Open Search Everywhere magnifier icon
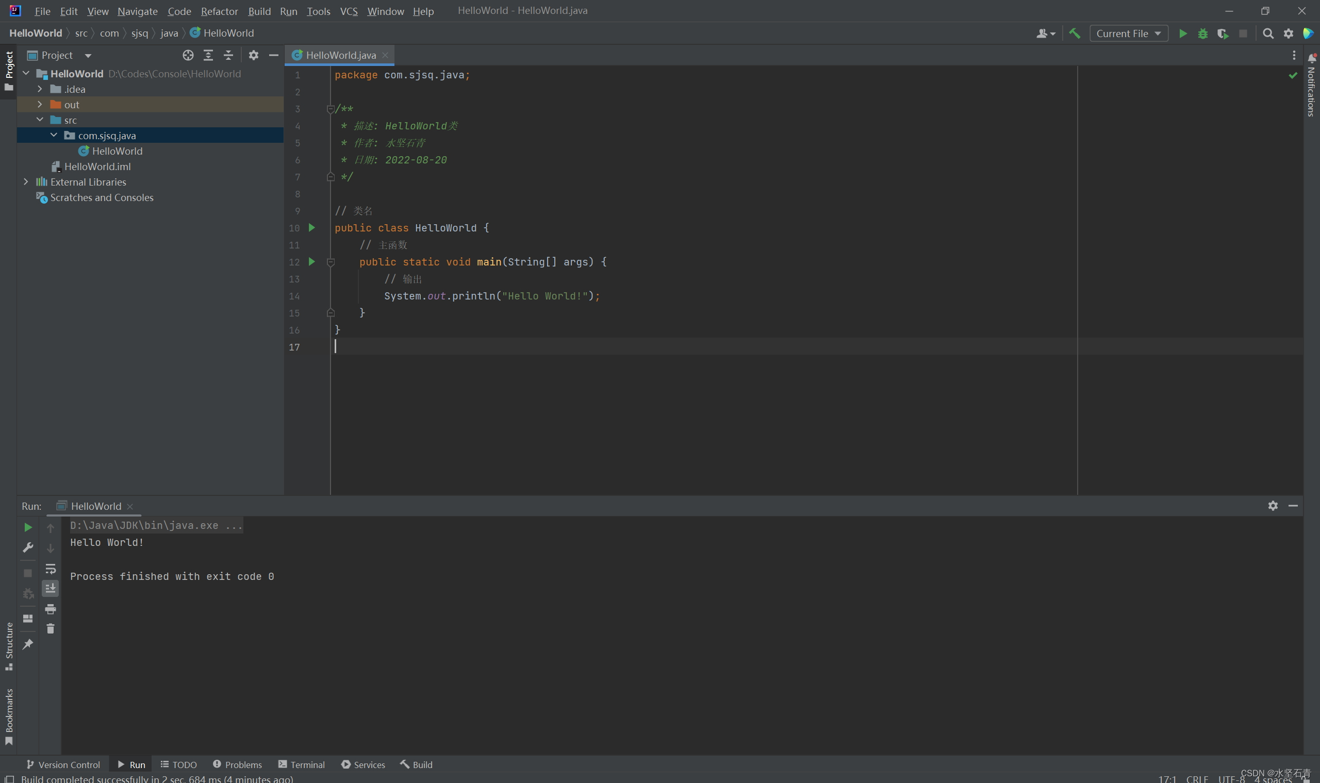1320x783 pixels. 1268,33
